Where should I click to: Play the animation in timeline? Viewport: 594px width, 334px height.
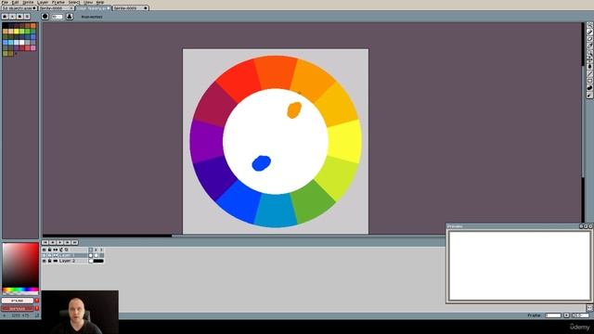click(59, 242)
